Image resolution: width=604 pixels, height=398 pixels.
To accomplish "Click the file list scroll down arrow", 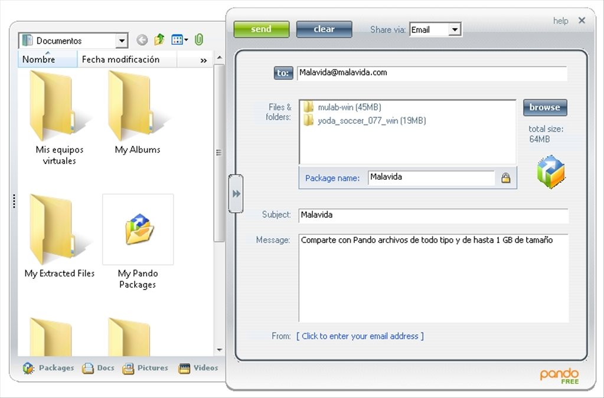I will 219,350.
